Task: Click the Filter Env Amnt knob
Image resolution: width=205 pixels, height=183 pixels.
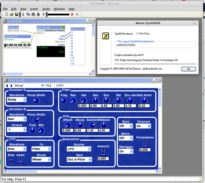Action: point(130,100)
